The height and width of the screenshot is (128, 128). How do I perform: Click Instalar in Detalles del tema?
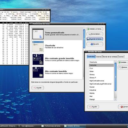(123, 62)
